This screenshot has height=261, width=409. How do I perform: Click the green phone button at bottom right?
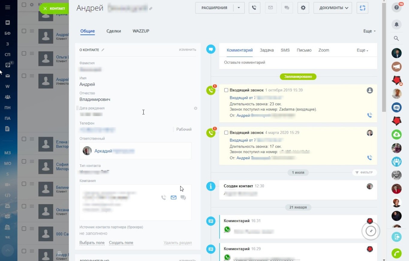(396, 253)
